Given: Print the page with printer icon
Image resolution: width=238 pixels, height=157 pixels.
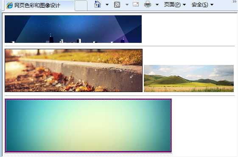Looking at the screenshot, I should [x=147, y=4].
